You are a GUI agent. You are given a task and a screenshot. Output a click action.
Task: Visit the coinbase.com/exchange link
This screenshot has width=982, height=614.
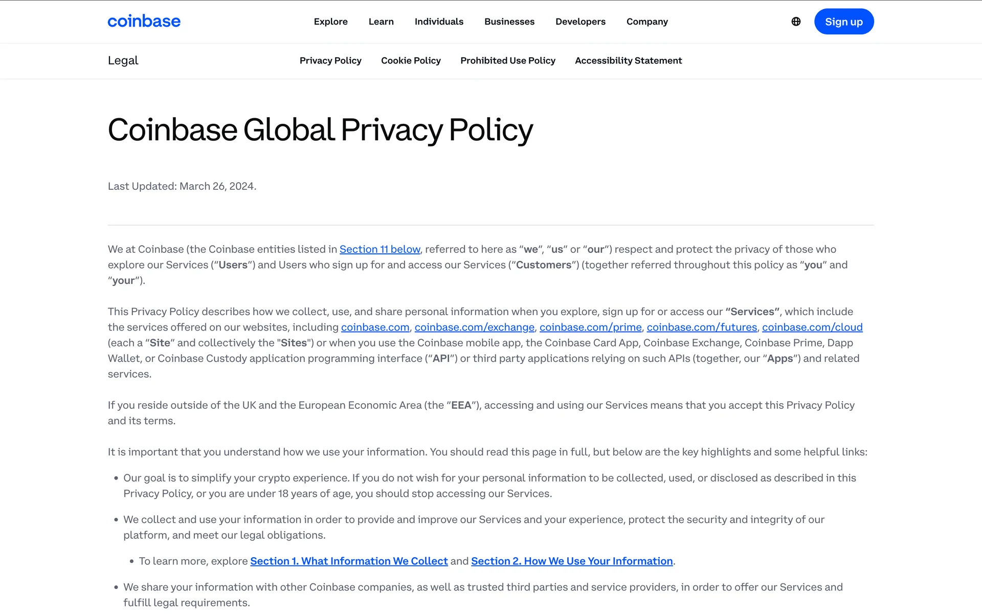tap(474, 327)
